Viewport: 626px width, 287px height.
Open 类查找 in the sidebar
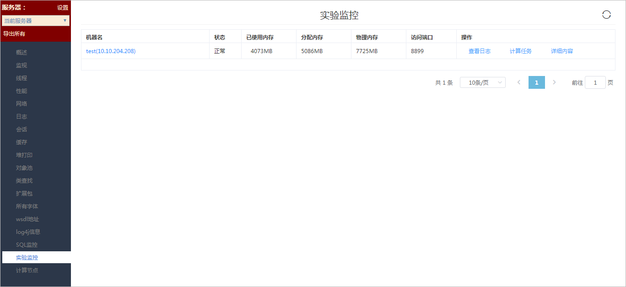pyautogui.click(x=24, y=181)
